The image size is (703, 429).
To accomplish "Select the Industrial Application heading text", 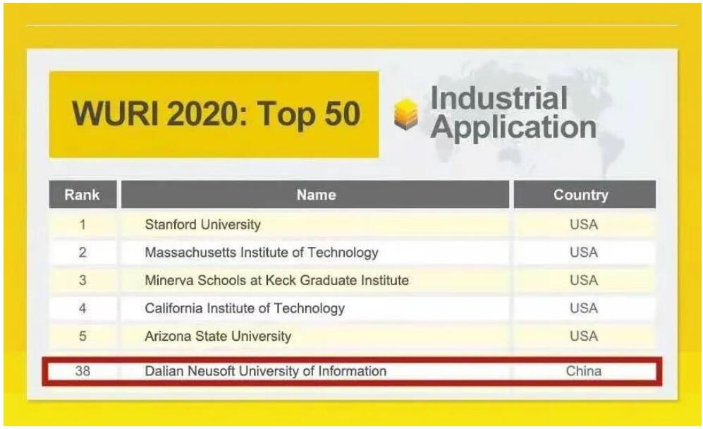I will (513, 113).
